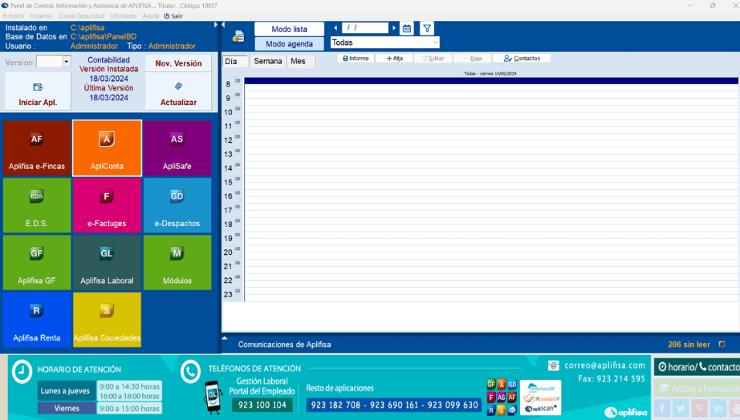This screenshot has width=740, height=420.
Task: Click the LinkedIn icon in the footer
Action: coord(718,408)
